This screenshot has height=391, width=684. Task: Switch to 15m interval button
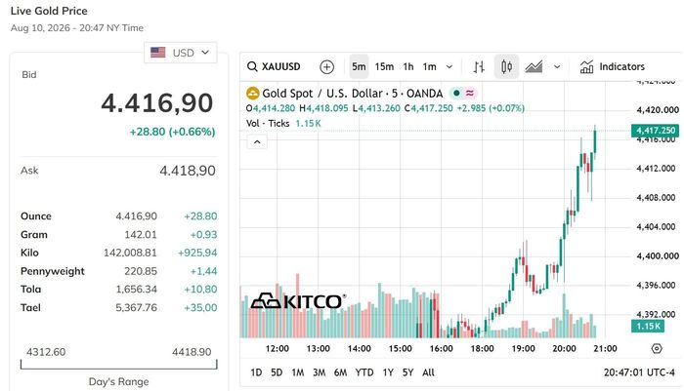click(384, 66)
